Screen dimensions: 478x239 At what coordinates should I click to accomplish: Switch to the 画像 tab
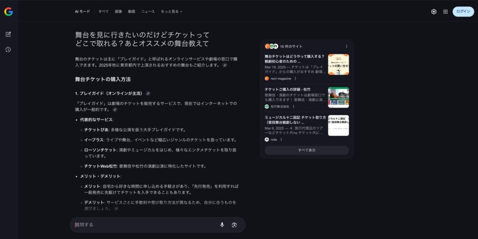pyautogui.click(x=118, y=11)
